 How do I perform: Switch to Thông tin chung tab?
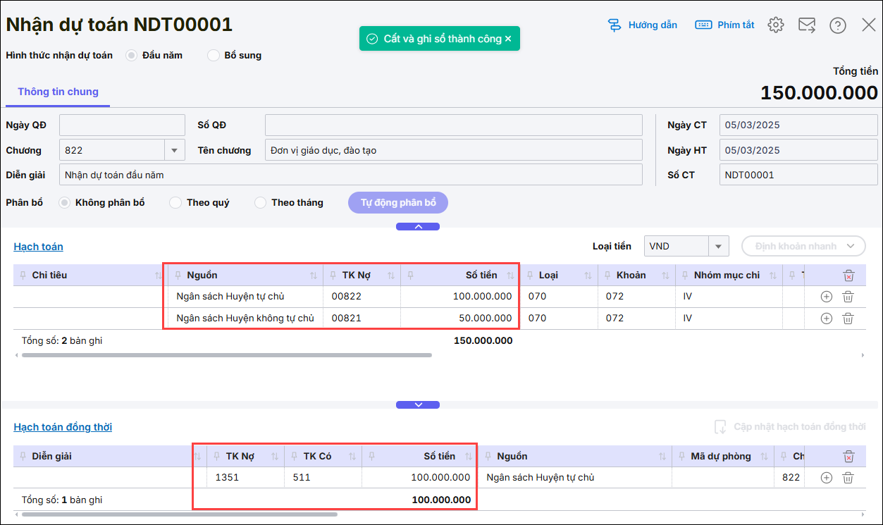click(58, 92)
